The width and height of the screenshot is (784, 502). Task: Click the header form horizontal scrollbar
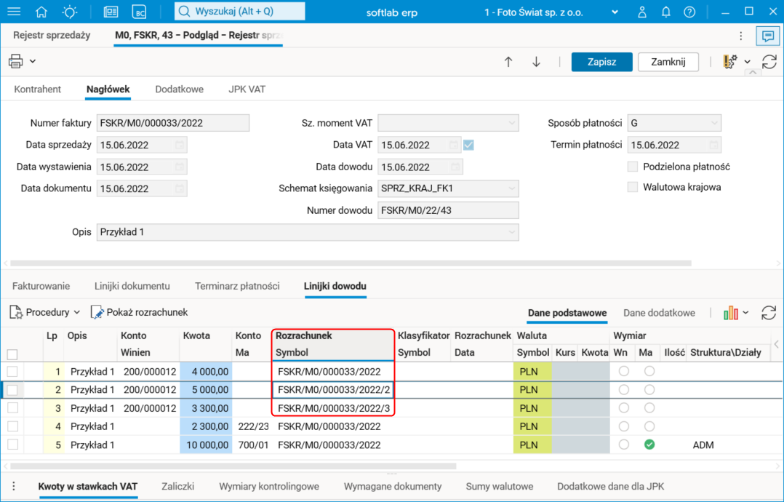[x=351, y=263]
